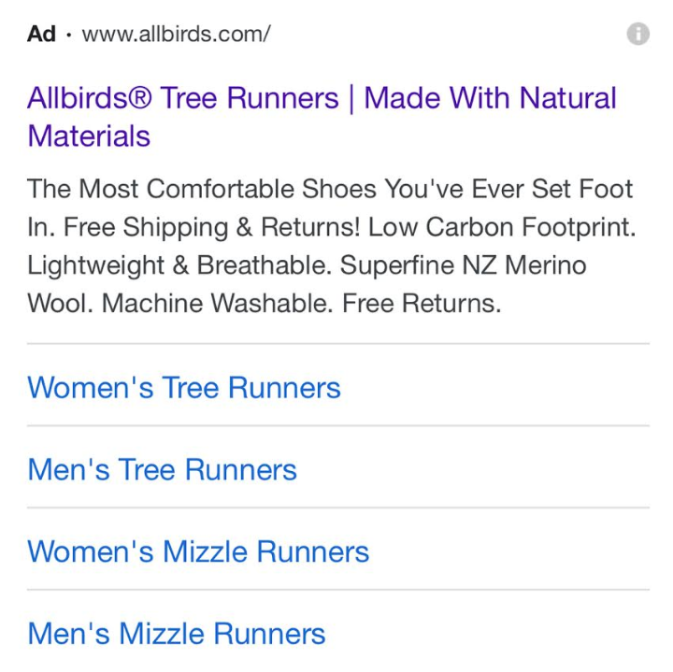Click the www.allbirds.com/ display URL
Screen dimensions: 673x672
click(176, 35)
